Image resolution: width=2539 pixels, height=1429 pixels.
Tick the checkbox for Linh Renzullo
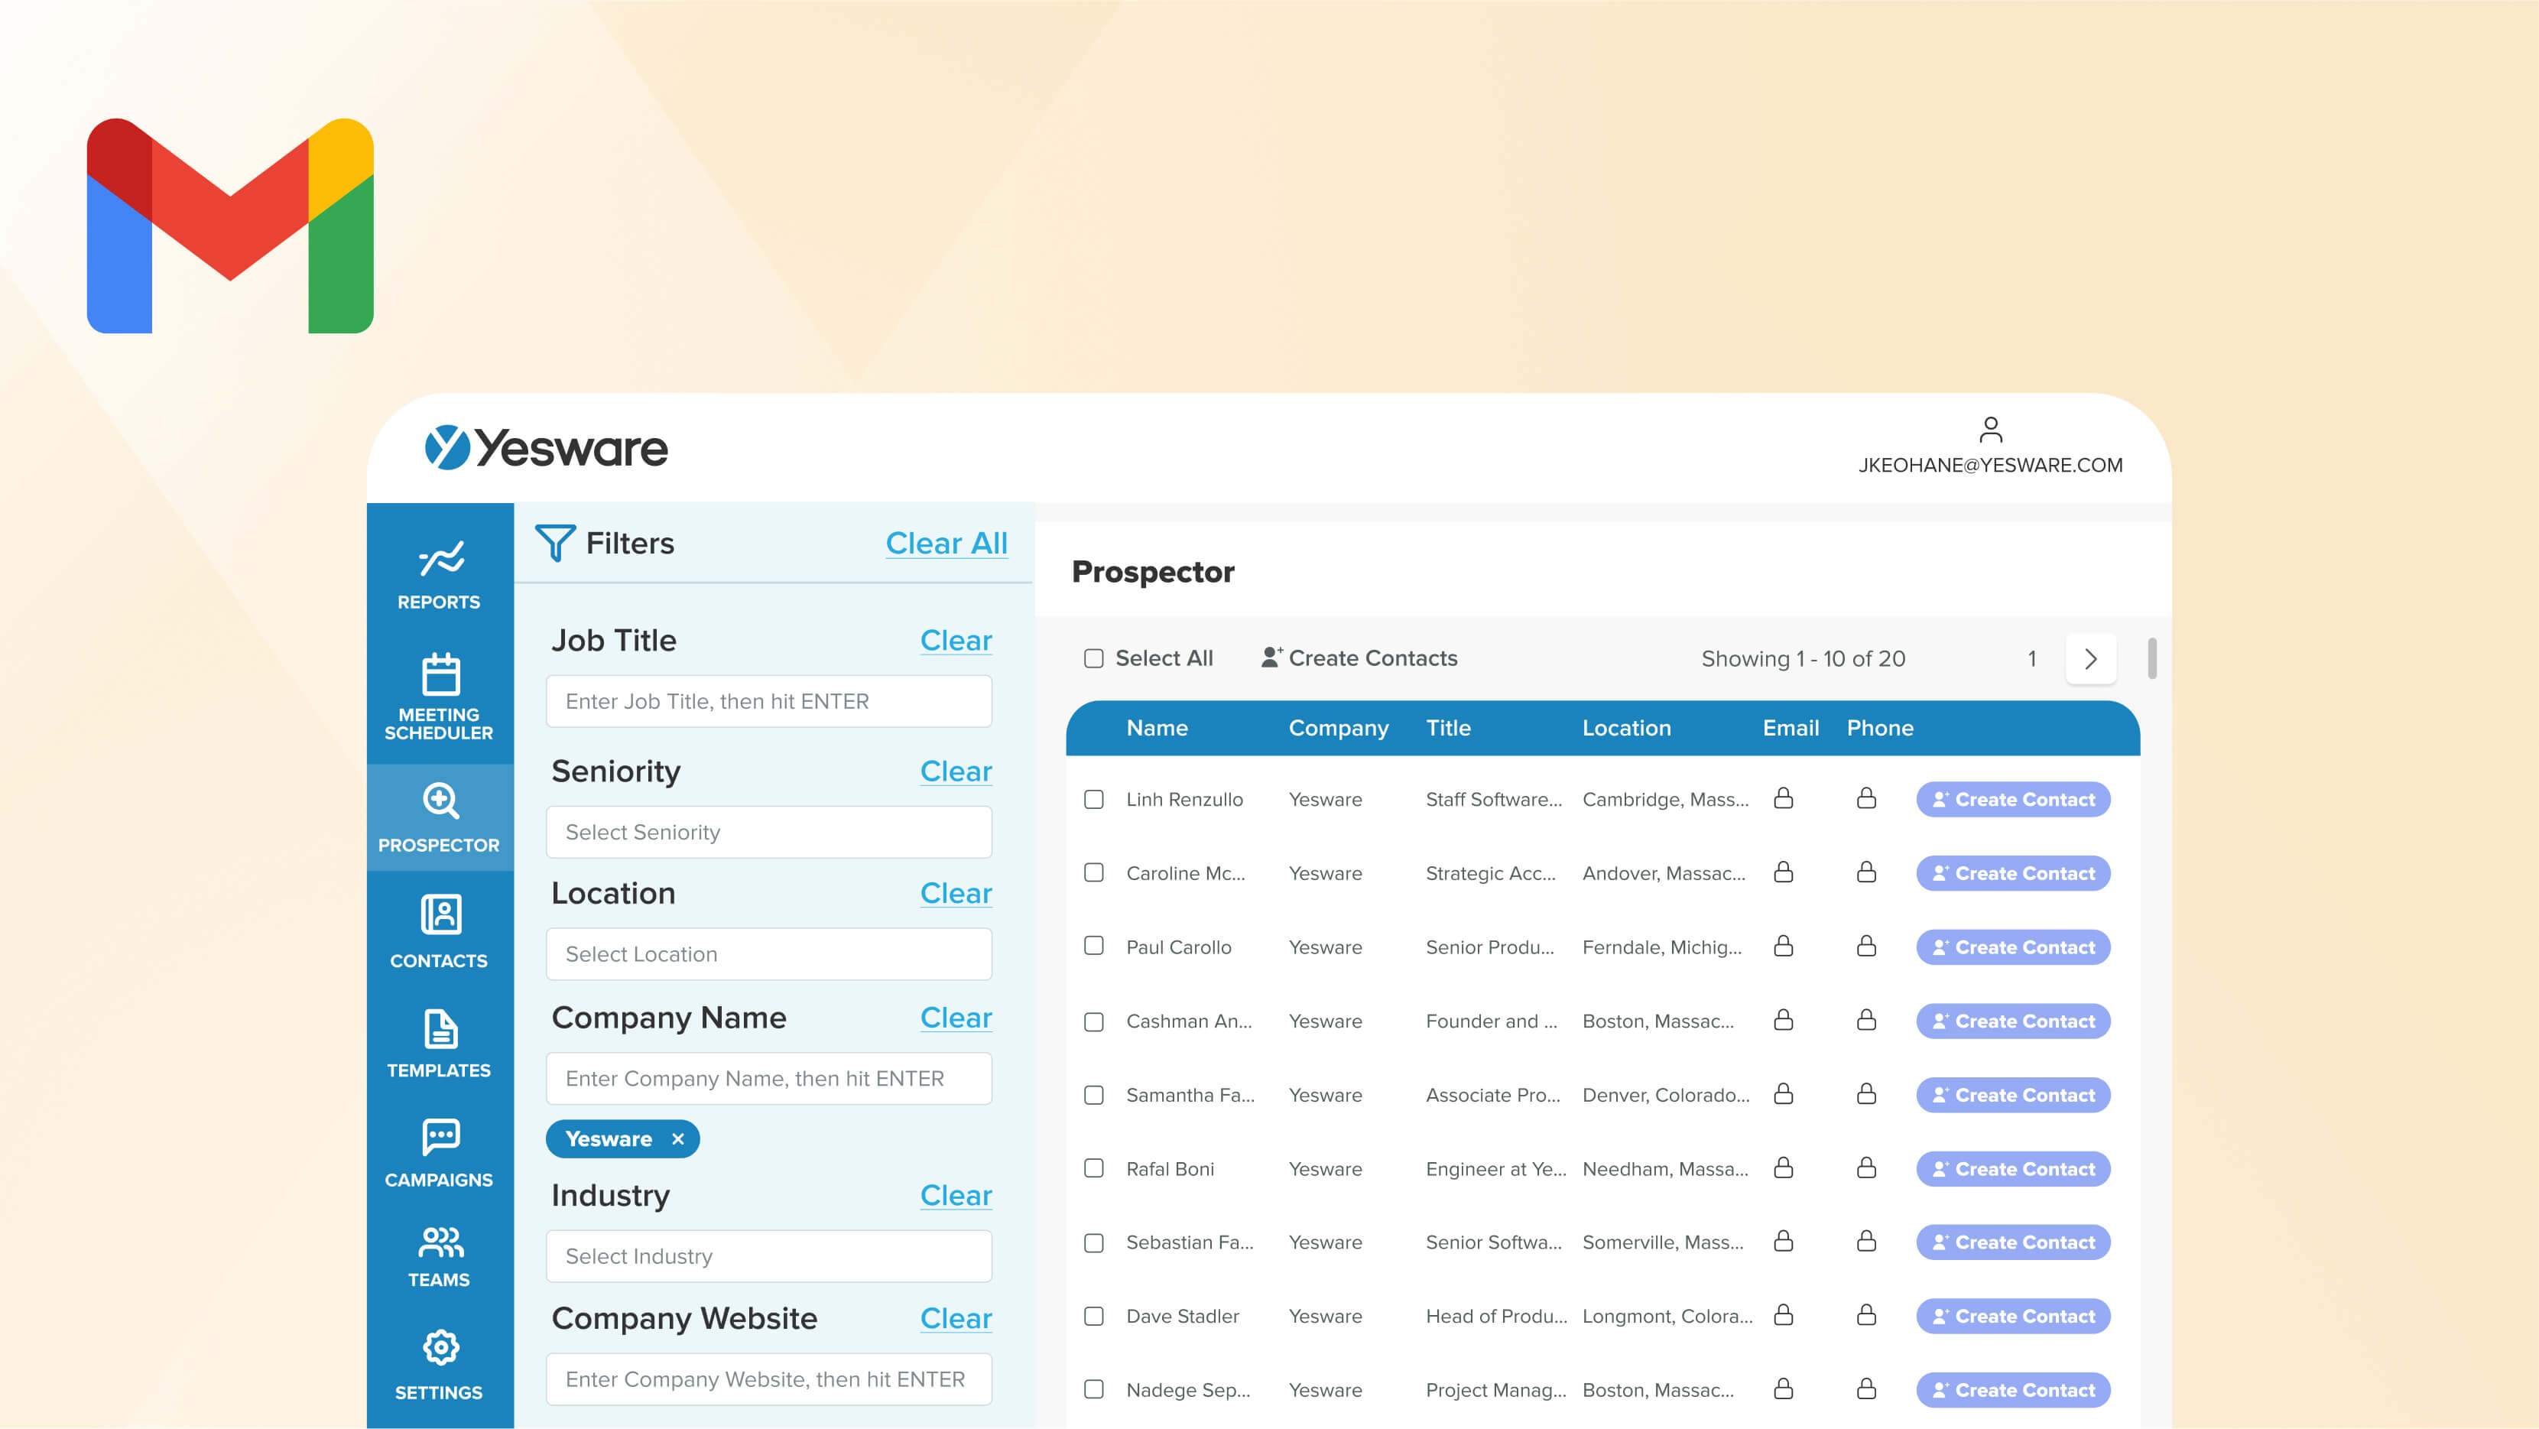1093,799
